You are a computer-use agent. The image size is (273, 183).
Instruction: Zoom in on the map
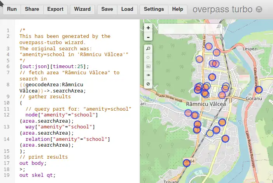click(x=148, y=28)
